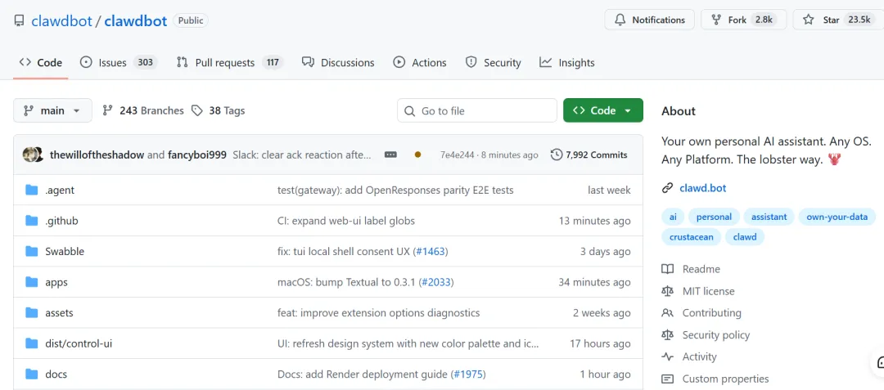Select the crustacean topic tag
This screenshot has width=884, height=390.
click(691, 237)
